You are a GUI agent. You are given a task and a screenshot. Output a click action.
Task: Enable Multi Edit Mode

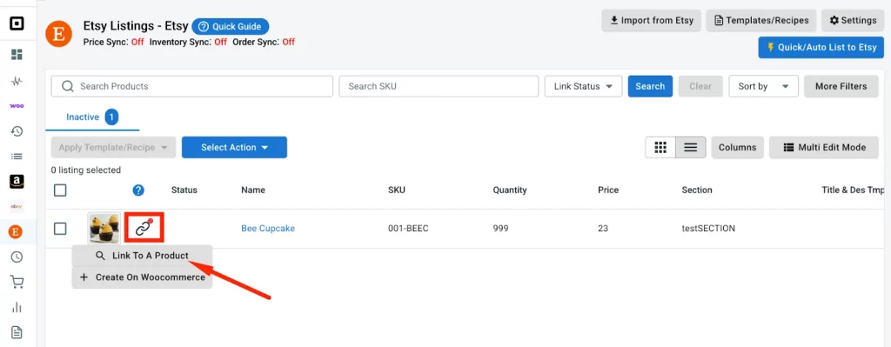[x=824, y=148]
